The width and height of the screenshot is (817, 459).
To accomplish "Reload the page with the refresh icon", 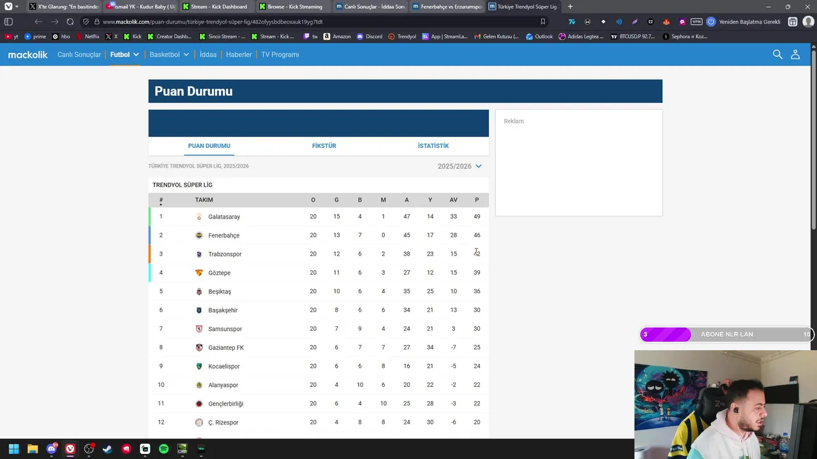I will click(x=70, y=22).
